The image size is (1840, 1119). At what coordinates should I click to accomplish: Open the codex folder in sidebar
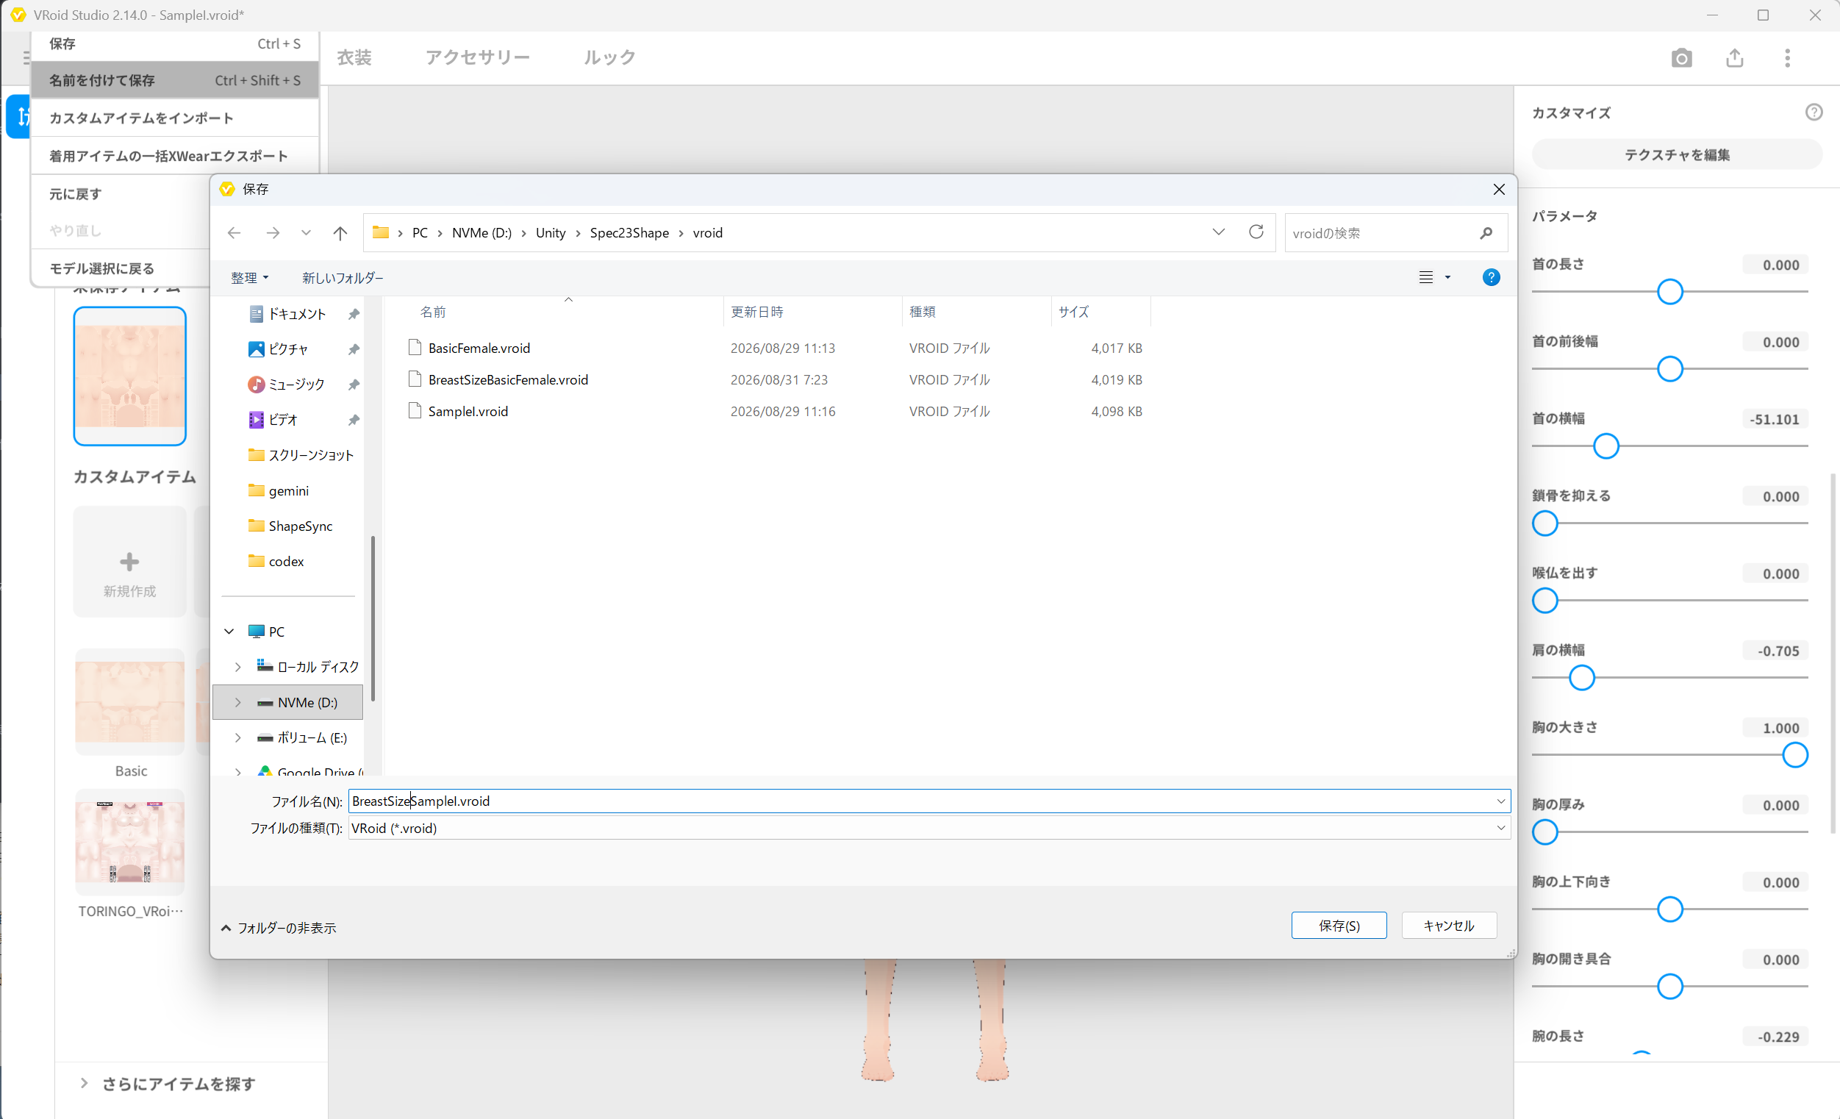point(286,561)
